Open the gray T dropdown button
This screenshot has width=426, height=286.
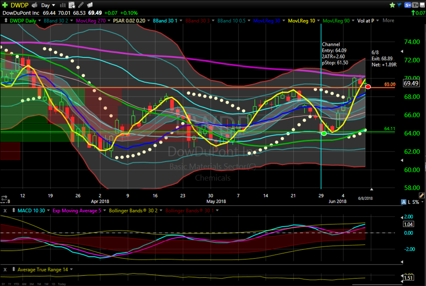[415, 5]
